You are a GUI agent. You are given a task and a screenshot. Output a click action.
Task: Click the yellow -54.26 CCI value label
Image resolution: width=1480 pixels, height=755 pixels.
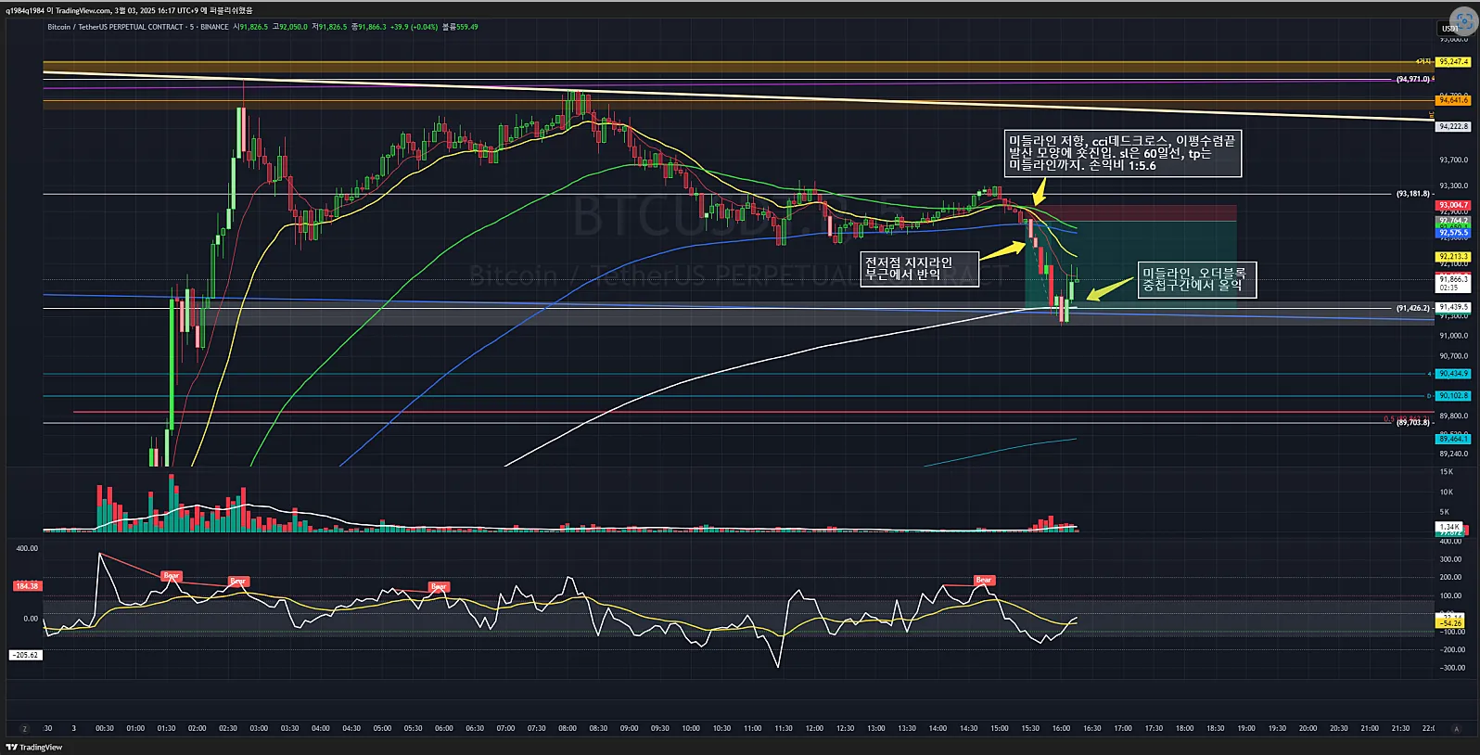click(x=1451, y=623)
